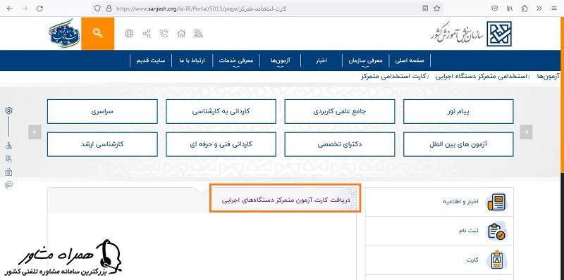Click the سراسری exam button
The width and height of the screenshot is (564, 280).
[x=102, y=112]
